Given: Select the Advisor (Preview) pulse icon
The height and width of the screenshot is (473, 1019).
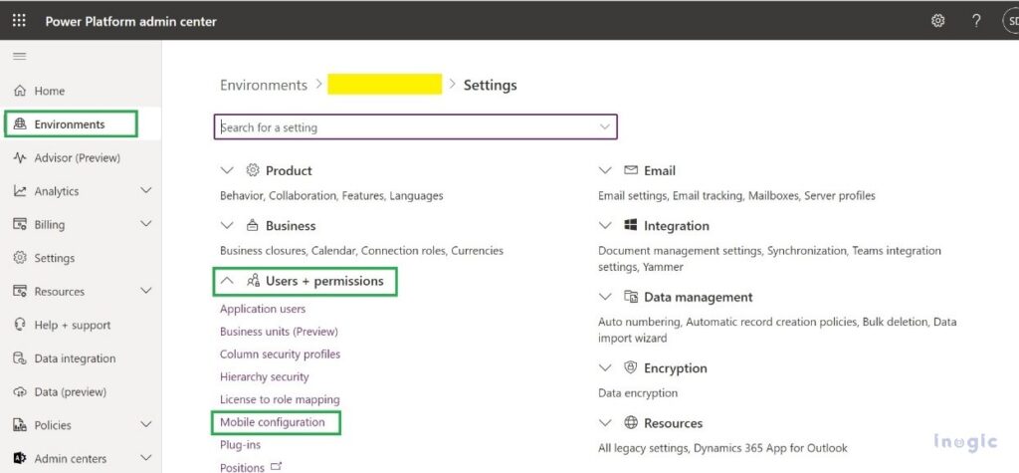Looking at the screenshot, I should point(20,157).
